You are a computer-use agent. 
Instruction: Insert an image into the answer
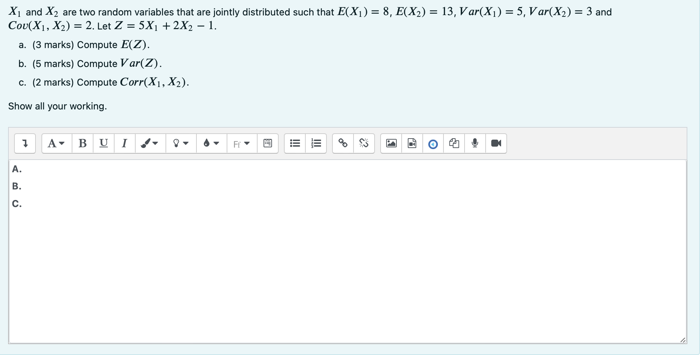pos(392,143)
